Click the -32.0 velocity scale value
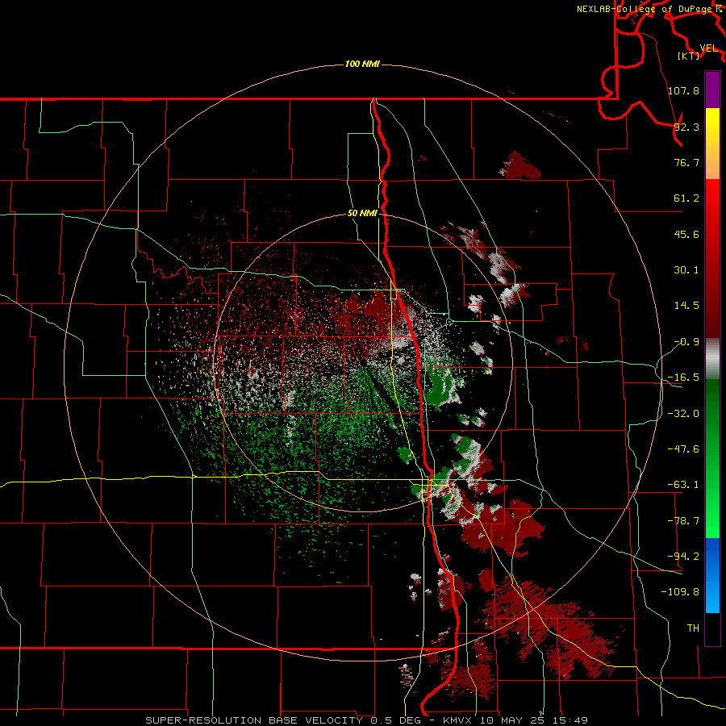 point(683,414)
